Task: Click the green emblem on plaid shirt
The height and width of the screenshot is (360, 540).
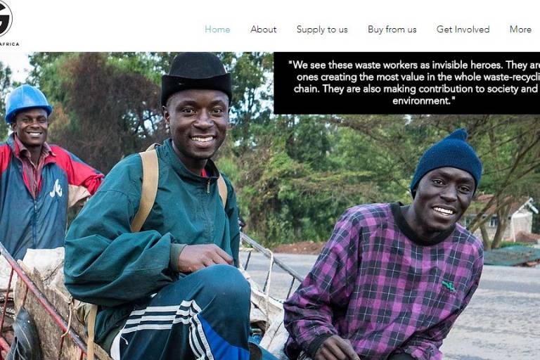Action: click(449, 286)
